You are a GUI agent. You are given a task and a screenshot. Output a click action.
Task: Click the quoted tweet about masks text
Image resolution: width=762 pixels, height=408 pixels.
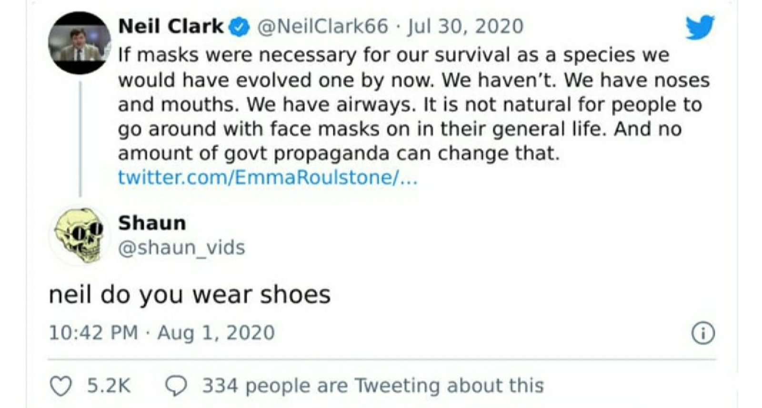click(413, 104)
